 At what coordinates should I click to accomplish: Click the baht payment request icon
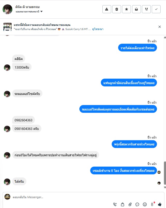coord(152,204)
